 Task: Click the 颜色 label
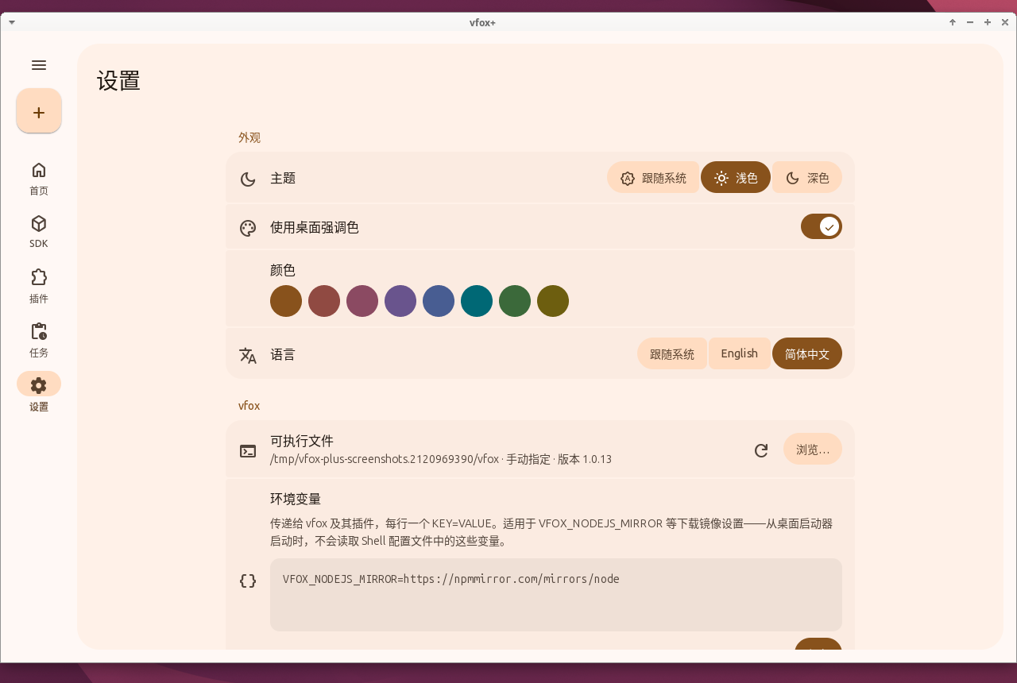(x=283, y=270)
